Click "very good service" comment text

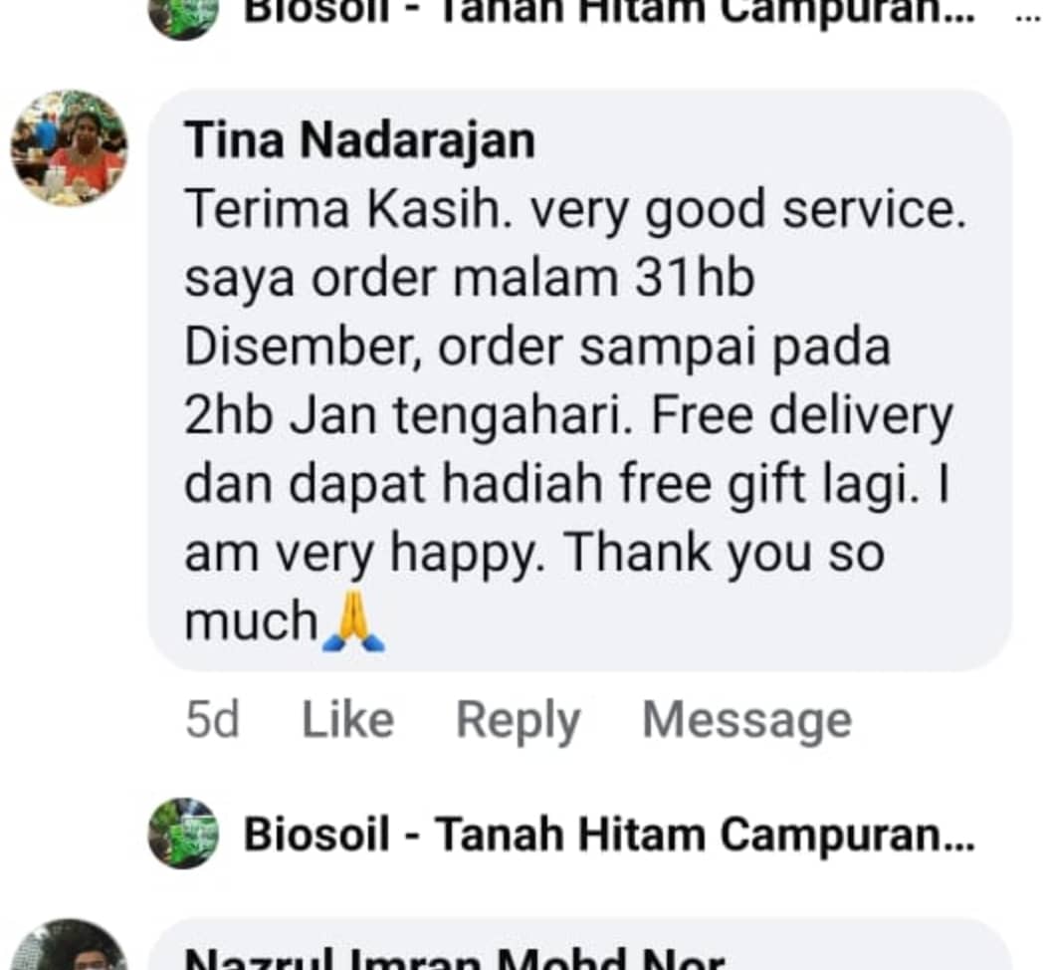tap(748, 210)
